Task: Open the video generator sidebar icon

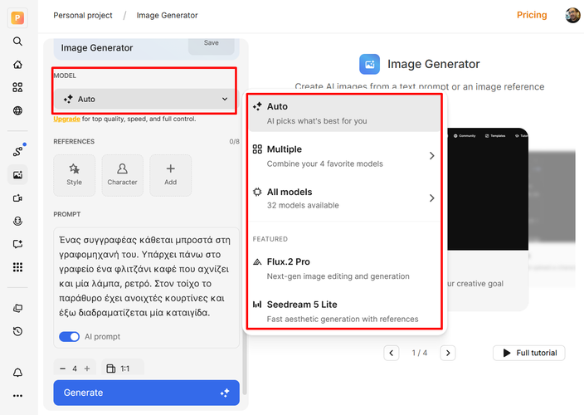Action: pyautogui.click(x=17, y=198)
